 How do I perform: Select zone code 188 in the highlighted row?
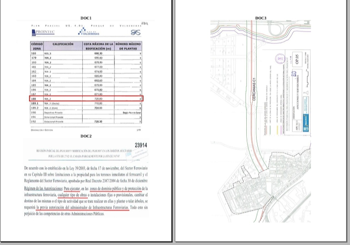[34, 99]
